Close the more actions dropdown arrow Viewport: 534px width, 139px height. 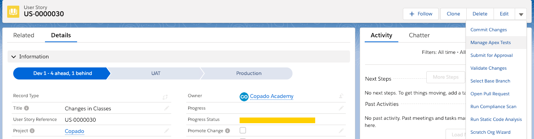[x=521, y=14]
